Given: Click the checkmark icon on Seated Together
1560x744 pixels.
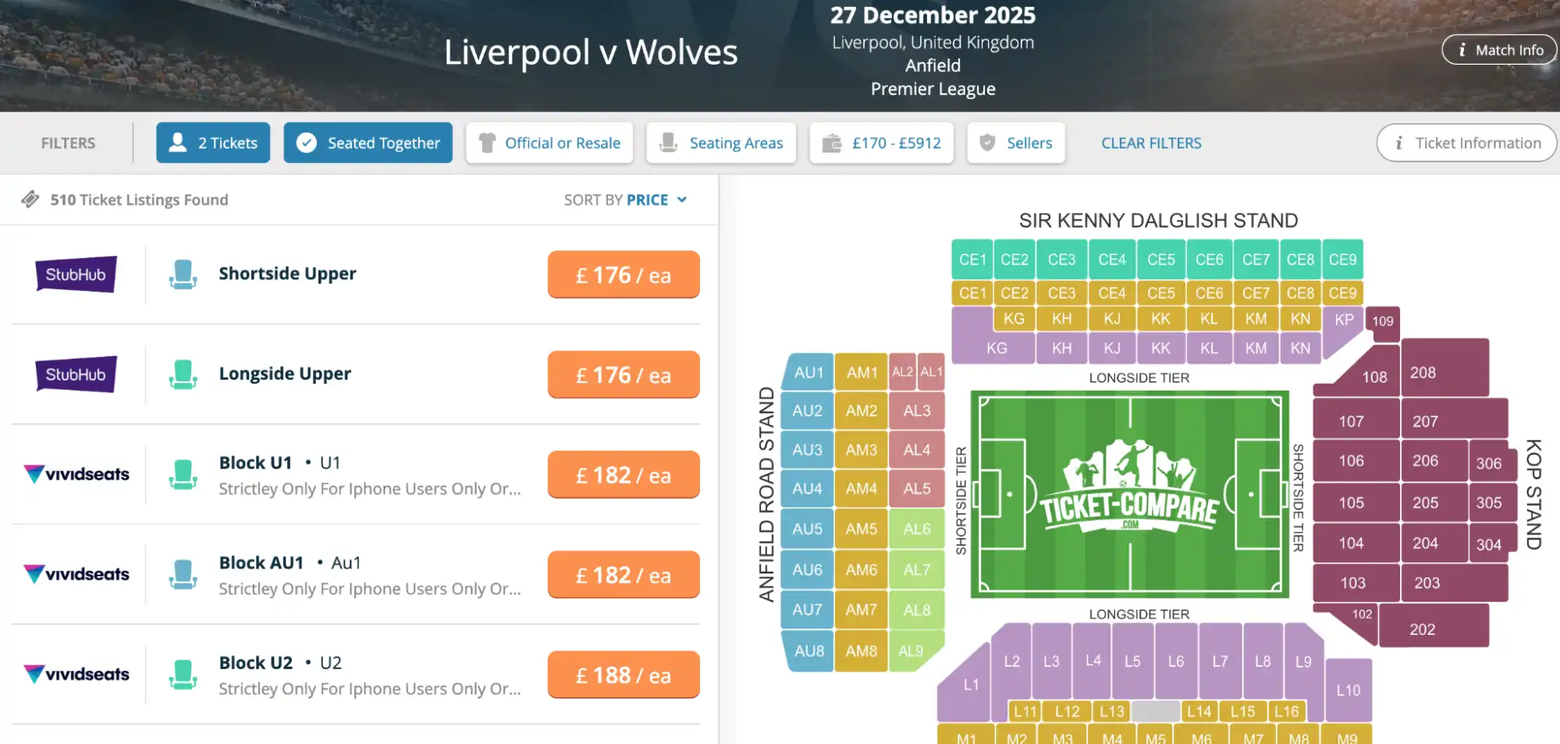Looking at the screenshot, I should 307,142.
